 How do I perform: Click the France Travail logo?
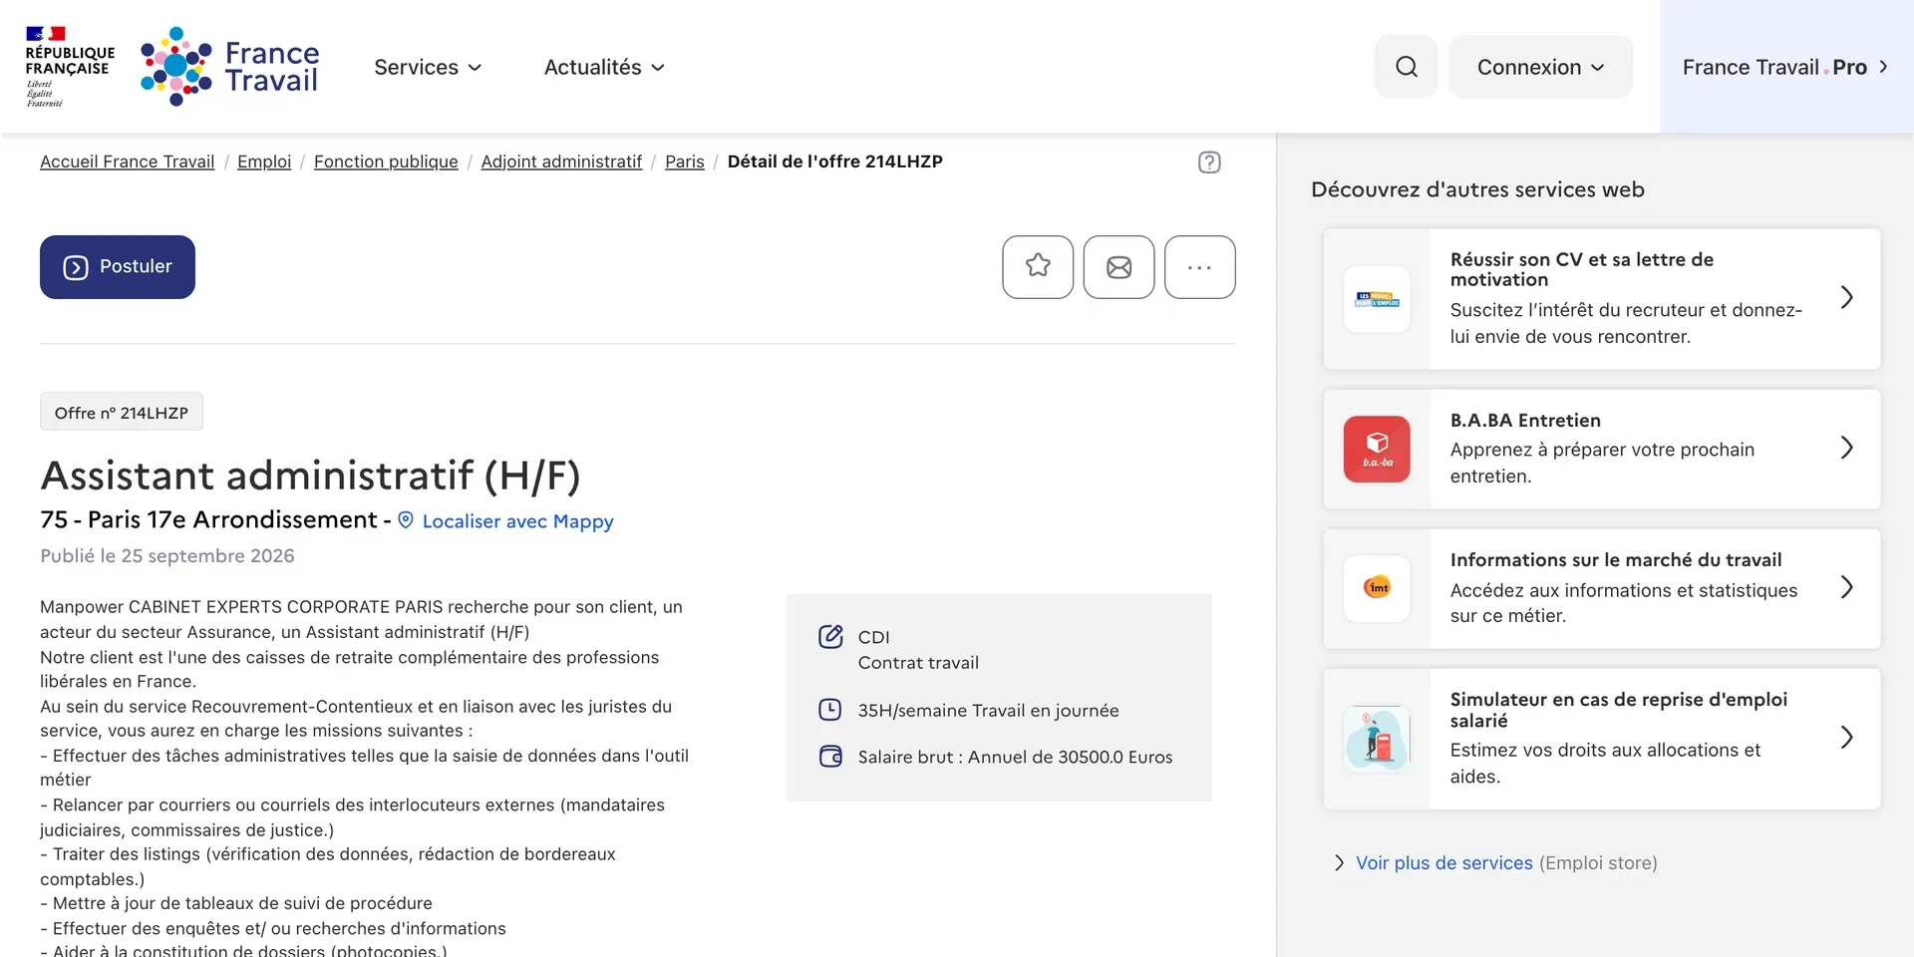pos(229,67)
